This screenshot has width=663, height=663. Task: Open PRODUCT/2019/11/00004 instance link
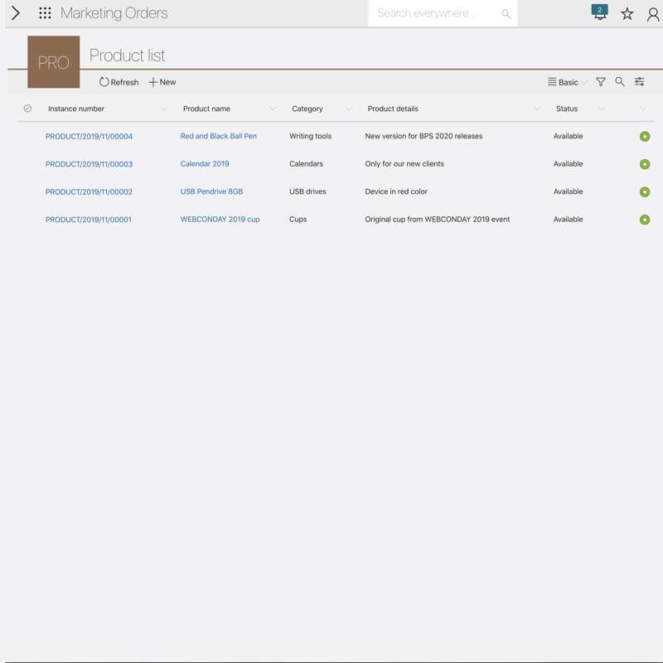(x=89, y=137)
